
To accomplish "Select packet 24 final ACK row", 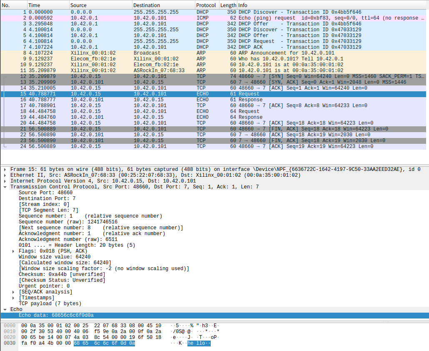I will 213,146.
